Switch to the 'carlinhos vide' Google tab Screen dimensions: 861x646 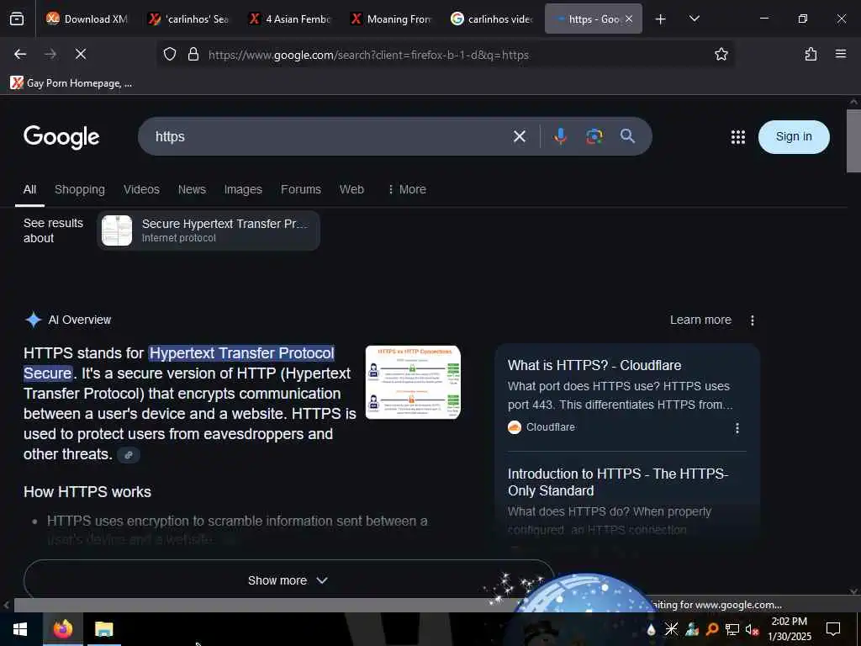coord(492,19)
